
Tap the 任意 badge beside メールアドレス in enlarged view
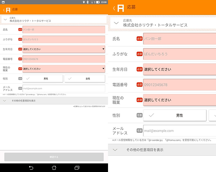(139, 130)
